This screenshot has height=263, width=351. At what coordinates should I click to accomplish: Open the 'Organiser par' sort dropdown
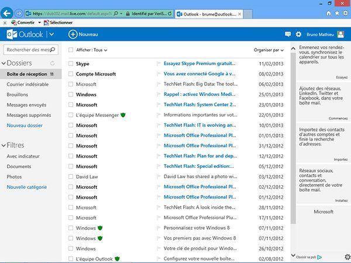tap(270, 50)
